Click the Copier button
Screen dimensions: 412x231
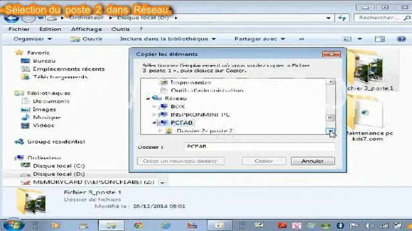[264, 161]
